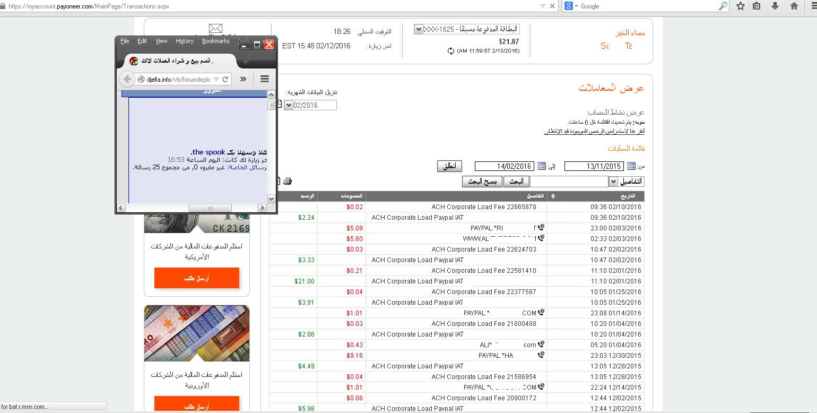Open the التفاصيل search field dropdown

[613, 182]
